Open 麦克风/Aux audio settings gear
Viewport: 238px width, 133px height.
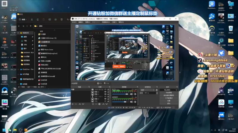point(135,94)
